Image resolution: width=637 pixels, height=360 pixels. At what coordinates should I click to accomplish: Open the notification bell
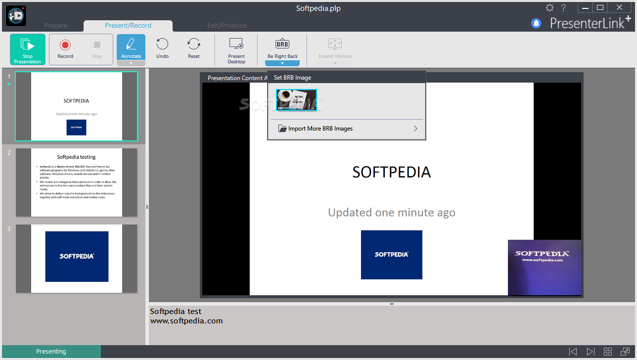pyautogui.click(x=536, y=23)
